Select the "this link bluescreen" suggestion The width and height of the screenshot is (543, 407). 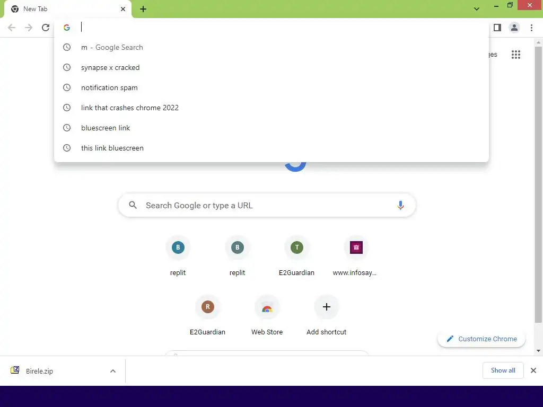[271, 148]
